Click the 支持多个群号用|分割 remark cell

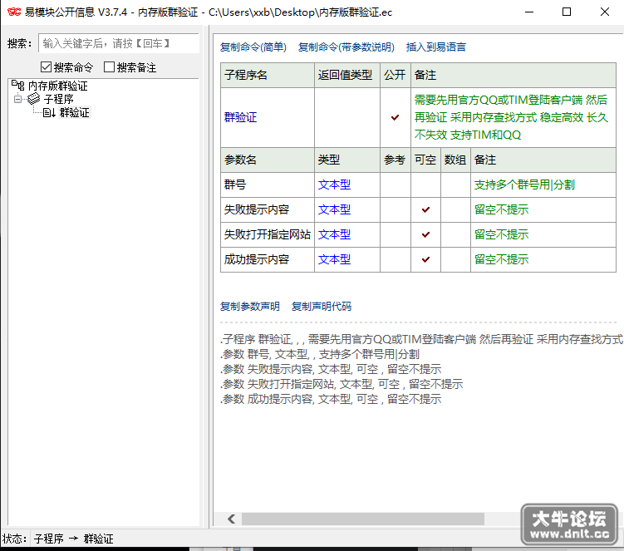coord(543,184)
